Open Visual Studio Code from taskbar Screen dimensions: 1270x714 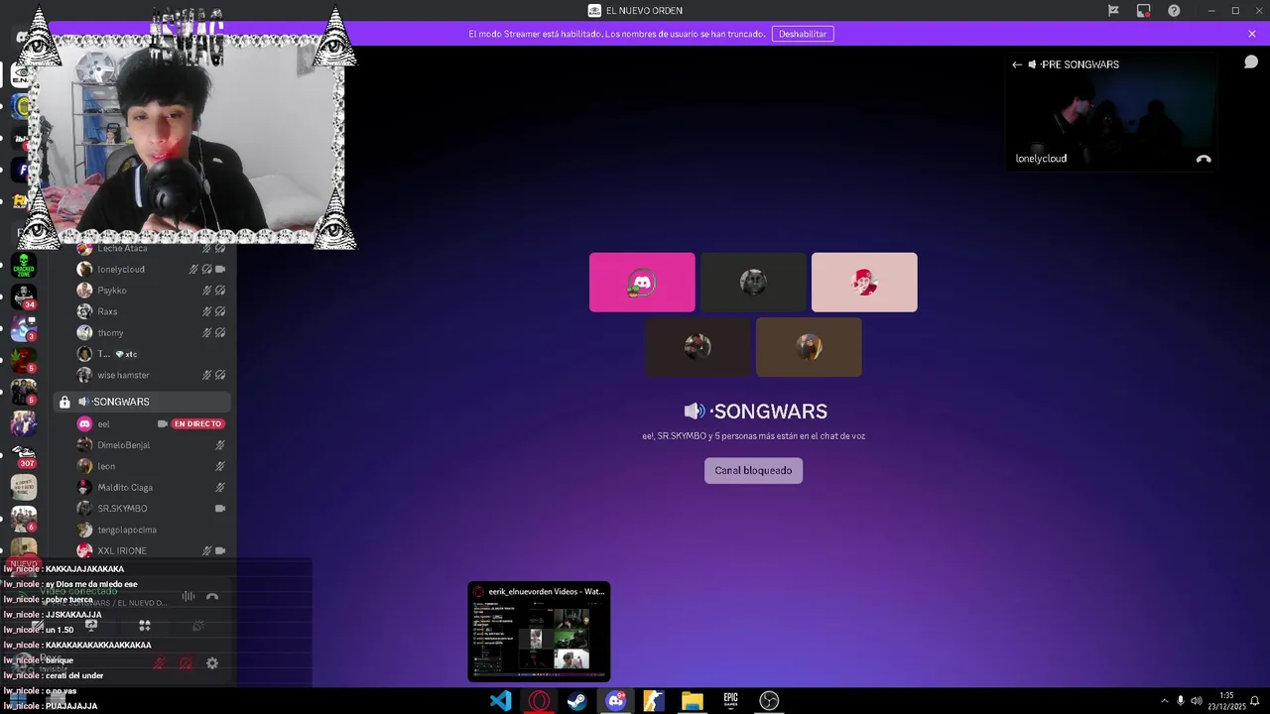click(501, 701)
